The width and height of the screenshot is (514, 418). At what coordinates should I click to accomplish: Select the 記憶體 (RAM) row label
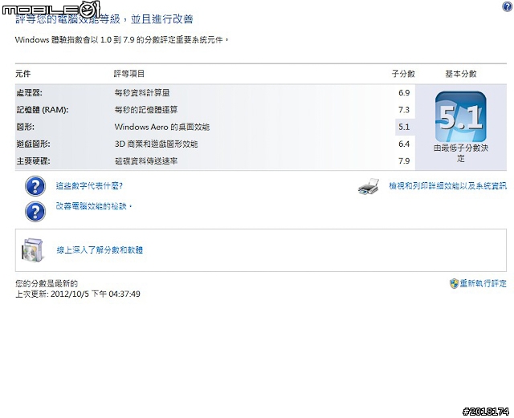click(x=43, y=110)
